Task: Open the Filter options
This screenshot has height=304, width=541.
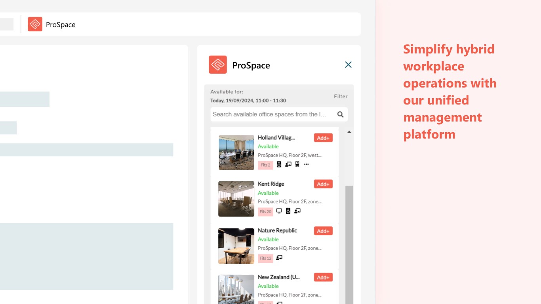Action: coord(341,96)
